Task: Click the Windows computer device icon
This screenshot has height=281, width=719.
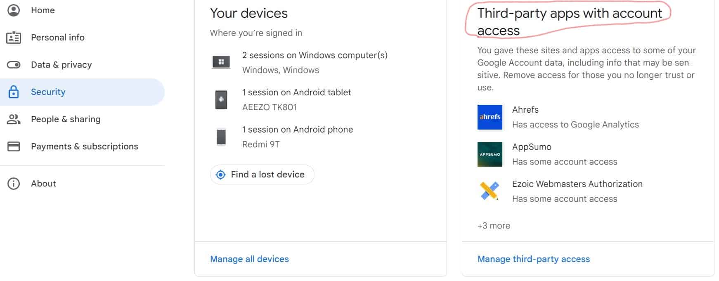Action: pyautogui.click(x=221, y=62)
